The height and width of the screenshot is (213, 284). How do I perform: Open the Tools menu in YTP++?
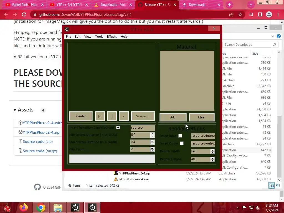coord(99,37)
